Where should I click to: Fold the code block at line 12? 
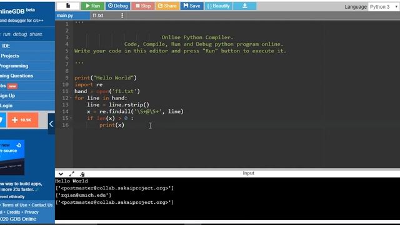click(x=71, y=98)
